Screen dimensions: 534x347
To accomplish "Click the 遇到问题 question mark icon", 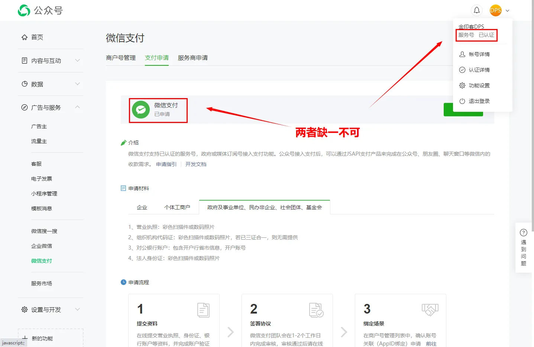I will 524,233.
